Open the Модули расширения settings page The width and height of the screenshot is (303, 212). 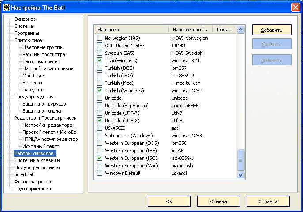[x=37, y=167]
